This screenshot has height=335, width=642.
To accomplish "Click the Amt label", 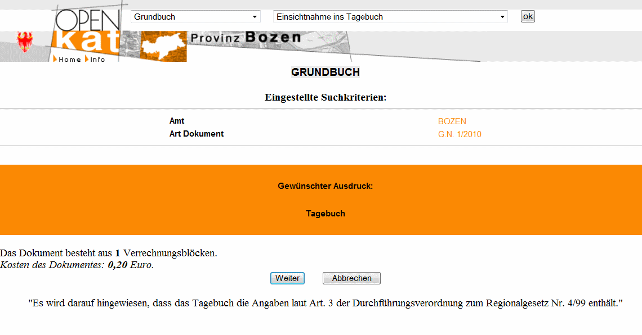I will point(177,121).
